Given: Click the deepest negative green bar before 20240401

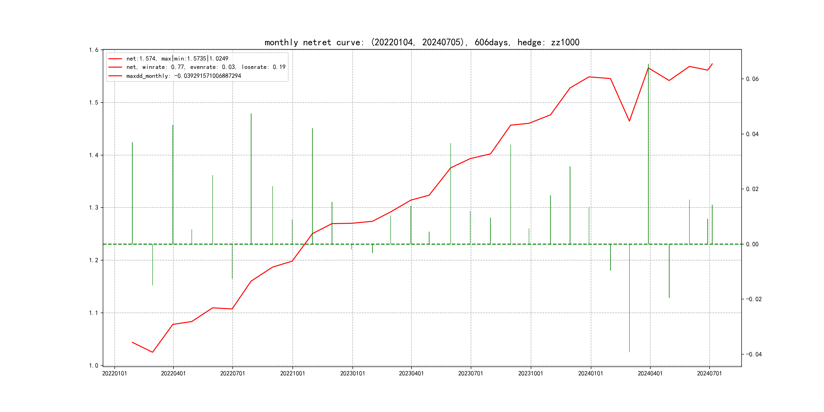Looking at the screenshot, I should coord(629,298).
